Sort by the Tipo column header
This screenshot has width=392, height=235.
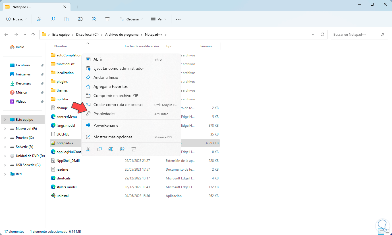click(169, 46)
